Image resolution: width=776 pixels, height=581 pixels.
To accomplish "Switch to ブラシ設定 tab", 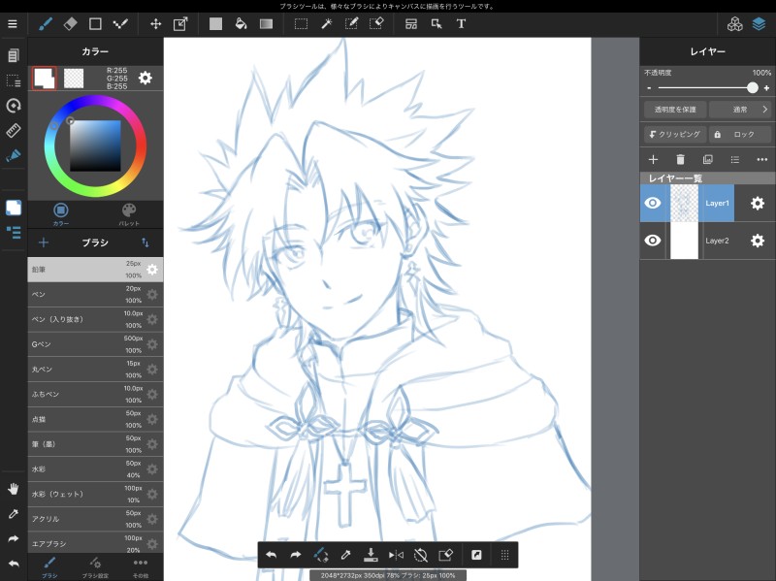I will click(95, 567).
